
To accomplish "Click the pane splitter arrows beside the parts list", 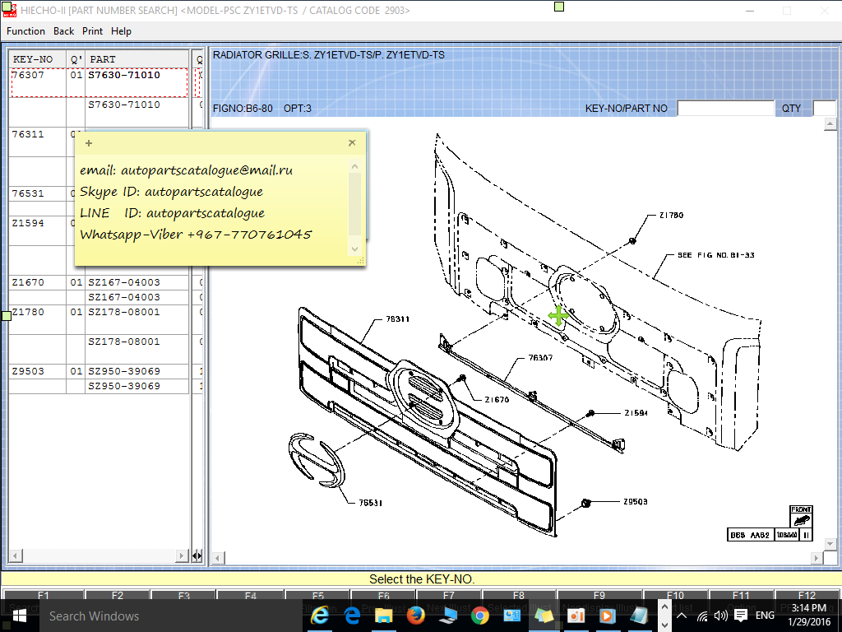I will click(197, 555).
